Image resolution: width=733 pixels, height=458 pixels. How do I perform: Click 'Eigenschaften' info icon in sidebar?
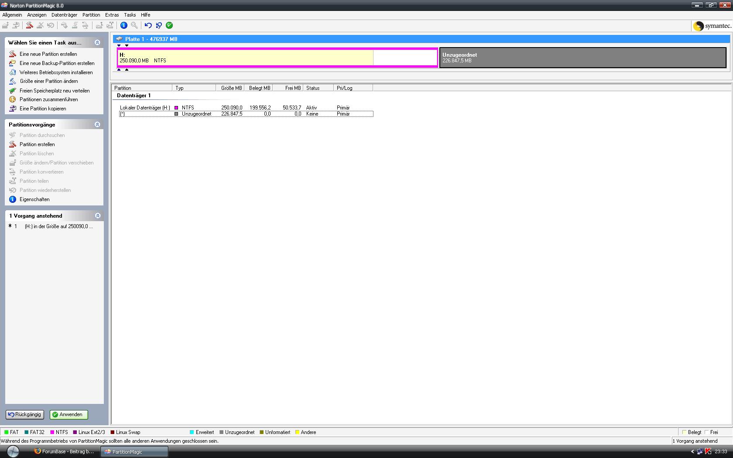(13, 199)
